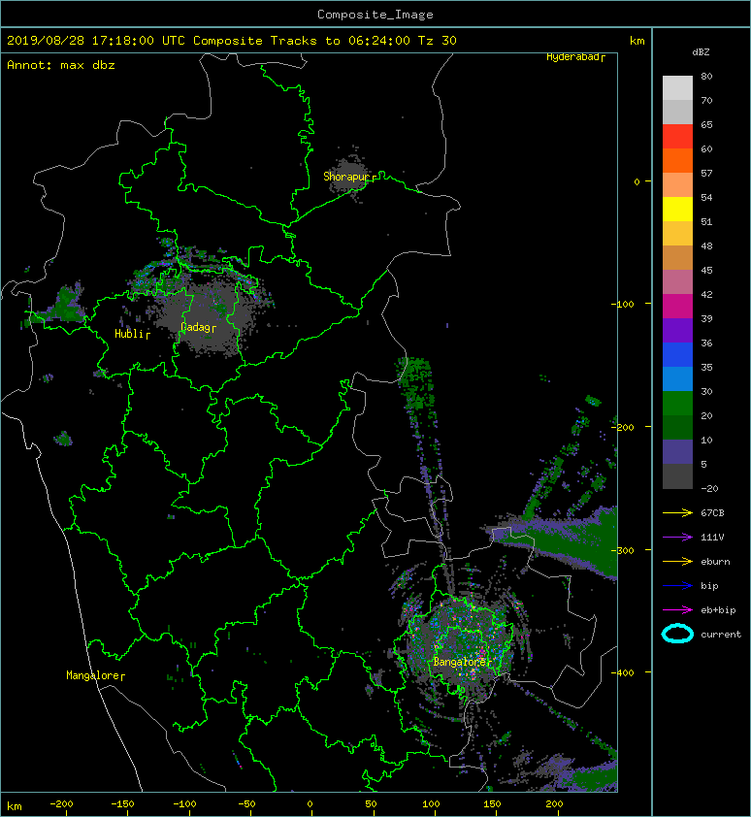Click the -20 dBZ dark gray swatch
Viewport: 751px width, 817px height.
tap(677, 475)
